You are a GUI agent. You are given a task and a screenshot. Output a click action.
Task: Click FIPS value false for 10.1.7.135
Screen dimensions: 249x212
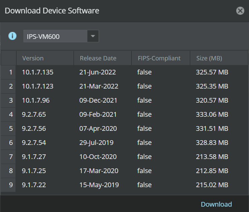point(144,72)
